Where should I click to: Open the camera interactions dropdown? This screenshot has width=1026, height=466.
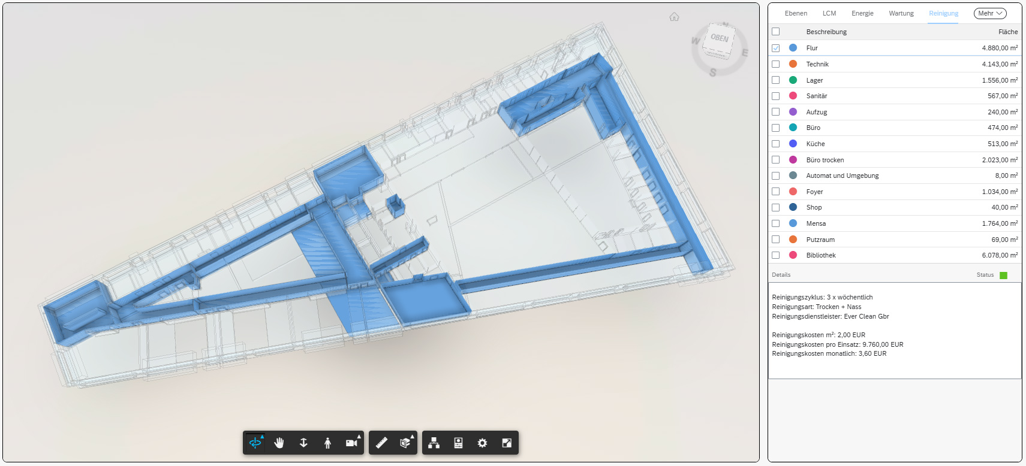tap(352, 443)
